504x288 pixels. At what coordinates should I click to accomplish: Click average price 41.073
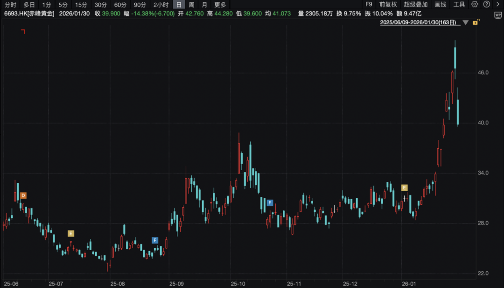click(x=281, y=14)
